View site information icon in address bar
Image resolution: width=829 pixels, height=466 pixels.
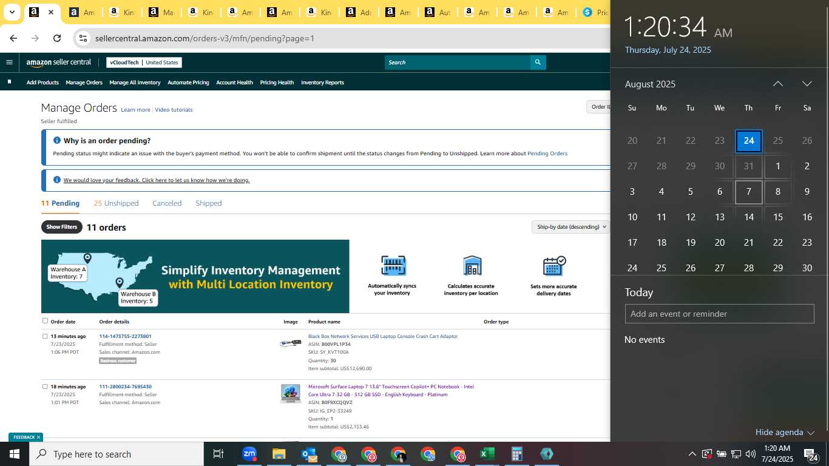point(83,38)
